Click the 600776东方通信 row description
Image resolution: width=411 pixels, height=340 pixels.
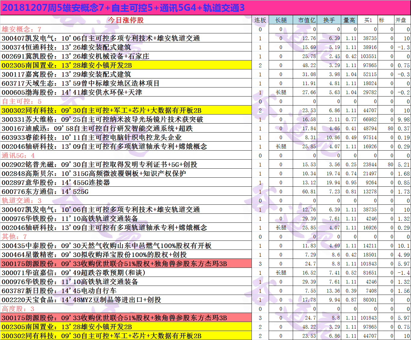[x=45, y=191]
